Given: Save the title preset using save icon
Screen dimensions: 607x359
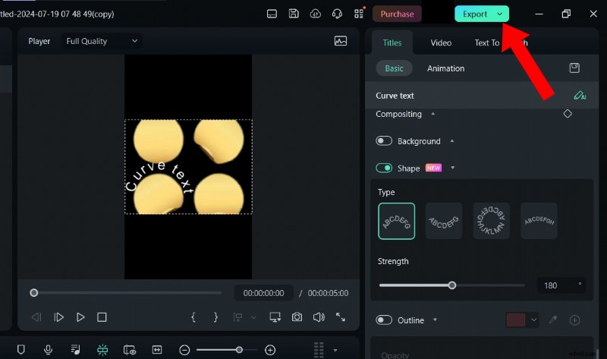Looking at the screenshot, I should point(574,68).
